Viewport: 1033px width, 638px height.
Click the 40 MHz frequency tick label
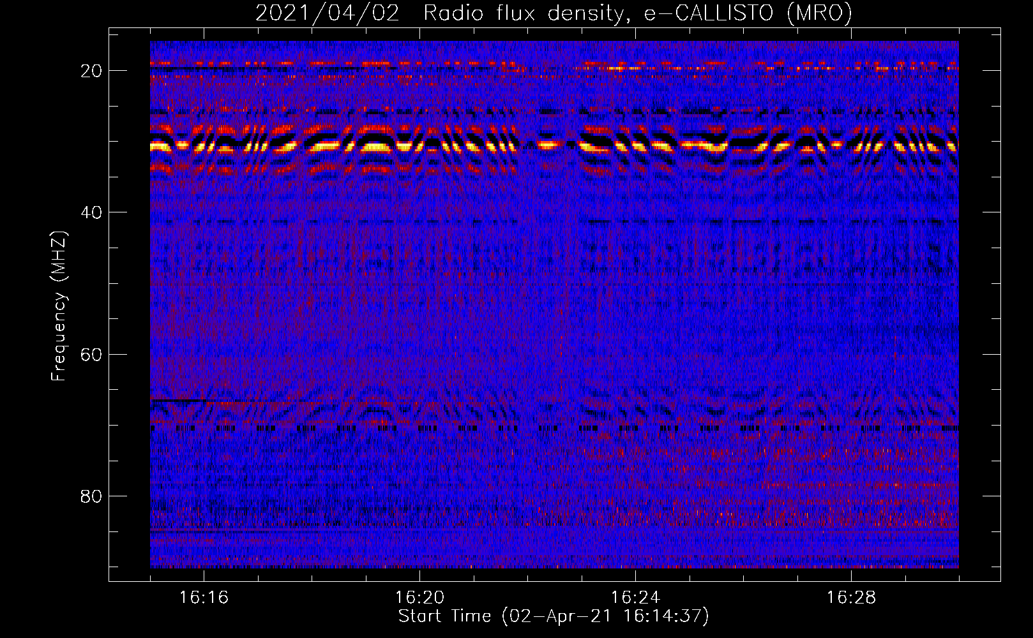[x=91, y=212]
